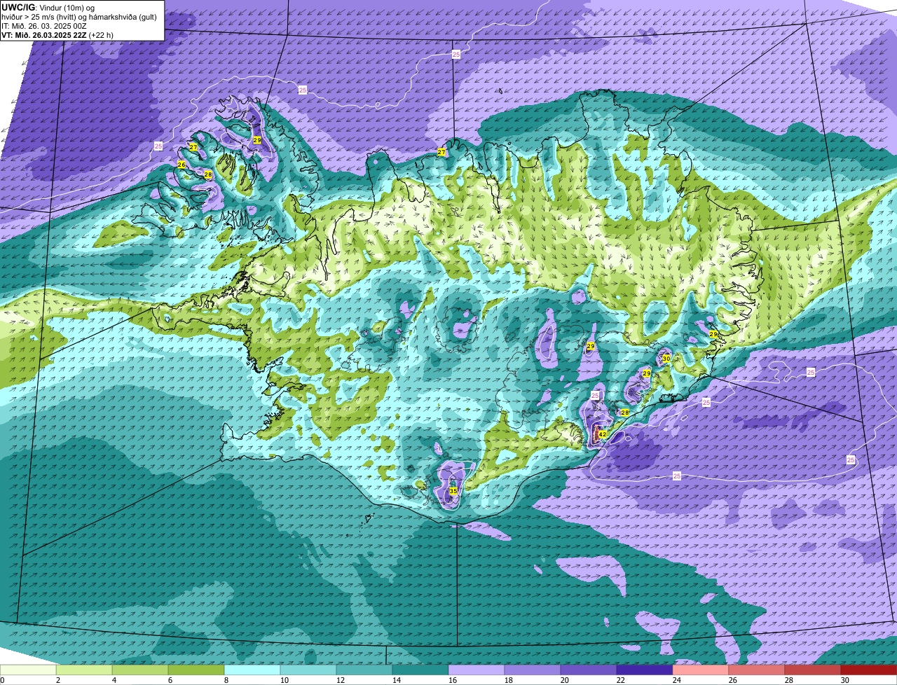The width and height of the screenshot is (897, 685).
Task: Select the 'VT: Mið. 26.03.2025 22Z (+22 h)' line
Action: (x=57, y=35)
